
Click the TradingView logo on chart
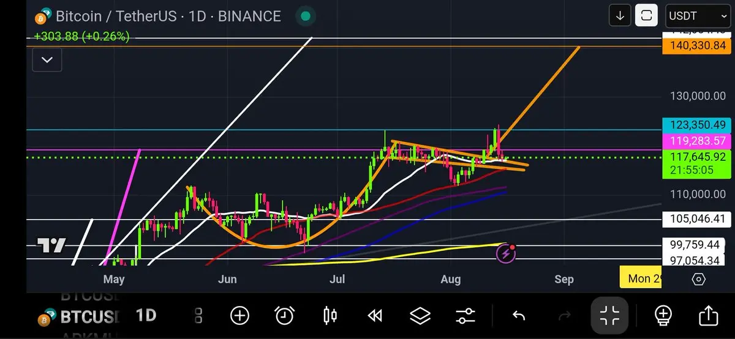coord(51,246)
